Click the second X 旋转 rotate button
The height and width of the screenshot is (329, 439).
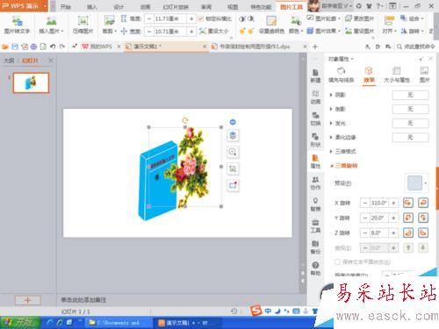(x=423, y=203)
